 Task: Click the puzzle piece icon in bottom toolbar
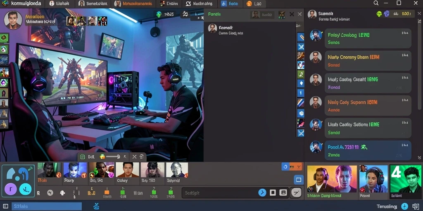62,193
